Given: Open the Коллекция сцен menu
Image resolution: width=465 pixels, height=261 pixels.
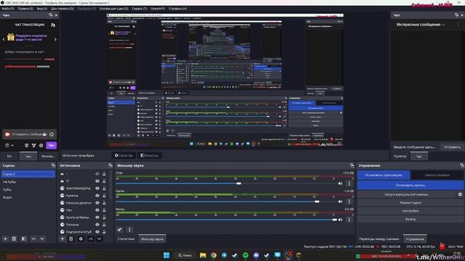Looking at the screenshot, I should (114, 9).
